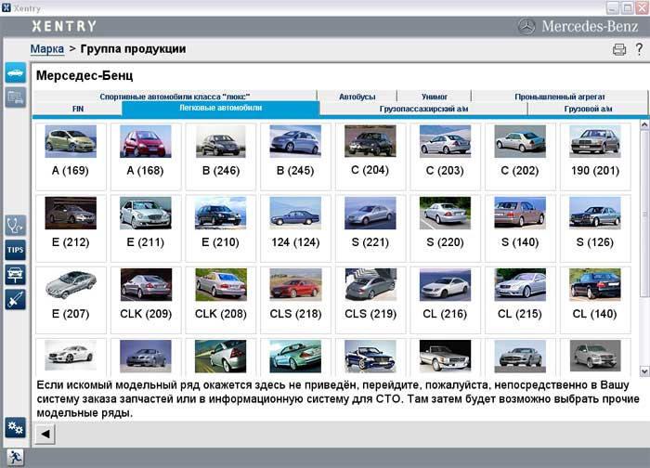Open the Унимог tab
The image size is (650, 468).
coord(433,96)
